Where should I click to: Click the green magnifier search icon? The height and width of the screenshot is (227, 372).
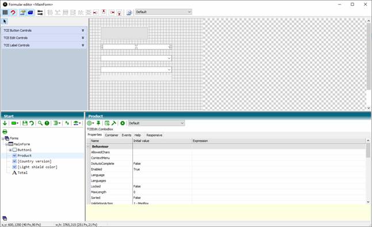pyautogui.click(x=40, y=123)
